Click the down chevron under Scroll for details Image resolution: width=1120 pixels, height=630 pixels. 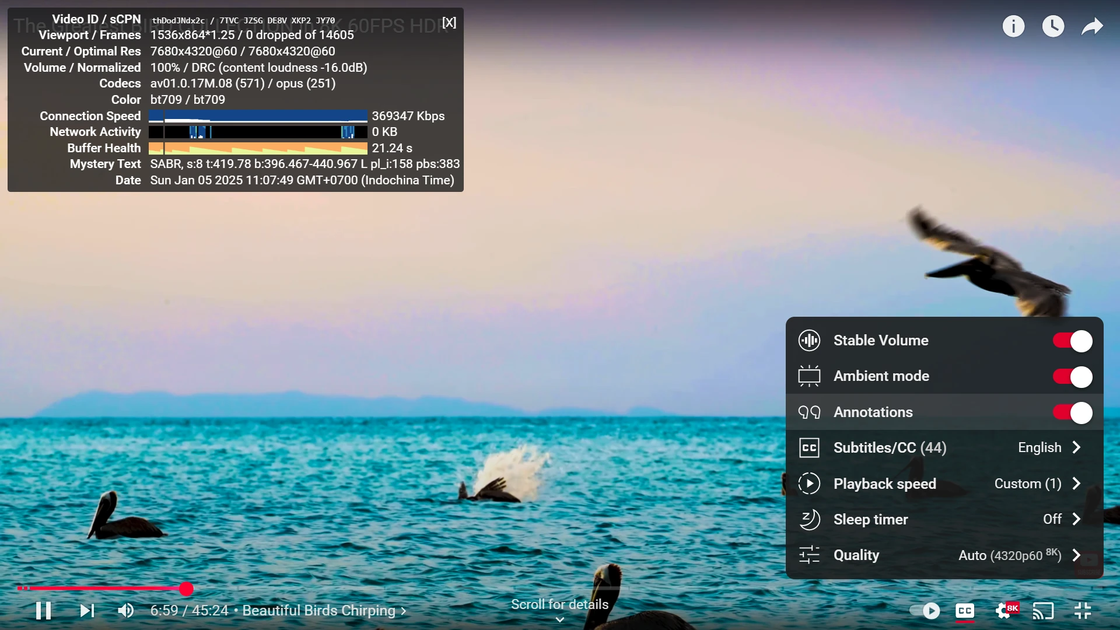[560, 619]
